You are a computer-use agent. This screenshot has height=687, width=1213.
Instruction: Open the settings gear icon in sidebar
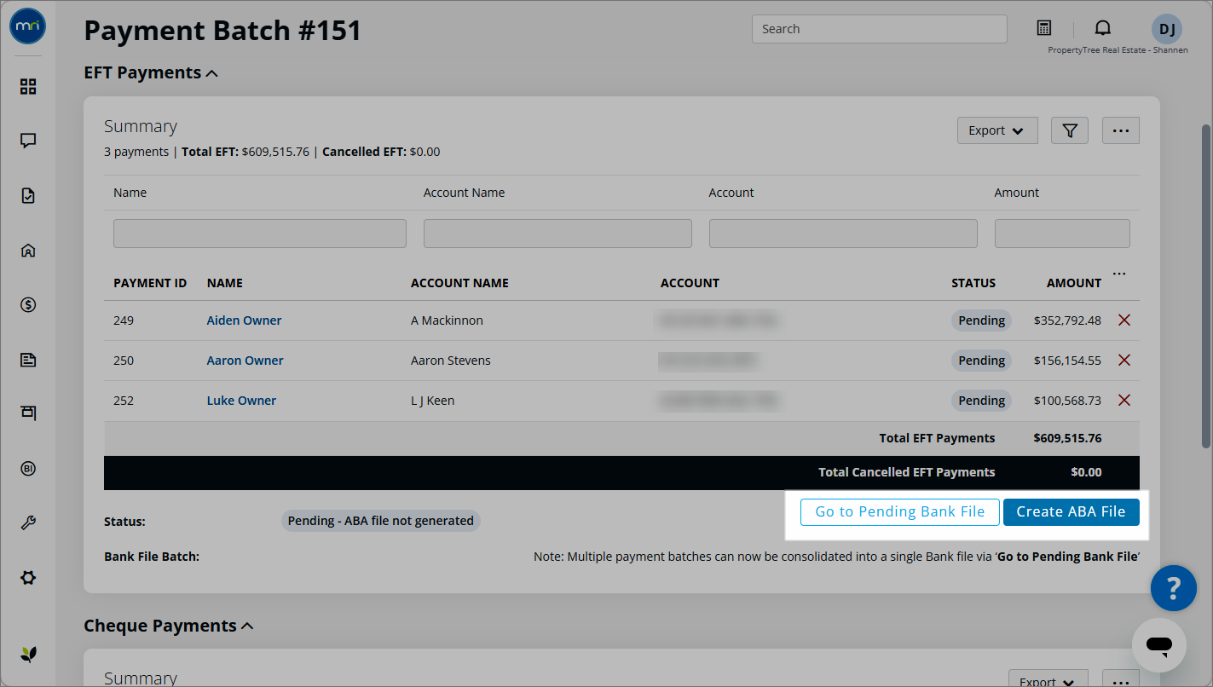pos(28,577)
